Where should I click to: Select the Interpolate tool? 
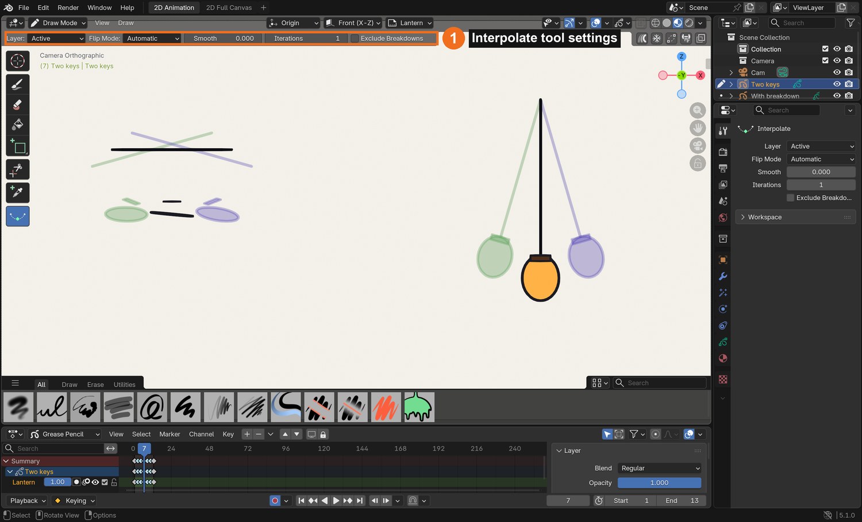point(17,216)
